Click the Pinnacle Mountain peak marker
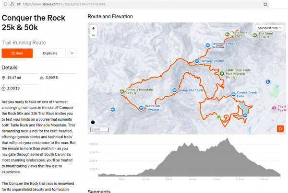 click(122, 91)
